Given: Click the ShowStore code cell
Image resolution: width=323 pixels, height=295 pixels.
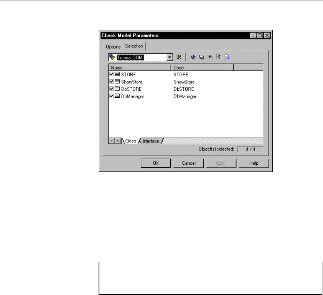Looking at the screenshot, I should 184,82.
